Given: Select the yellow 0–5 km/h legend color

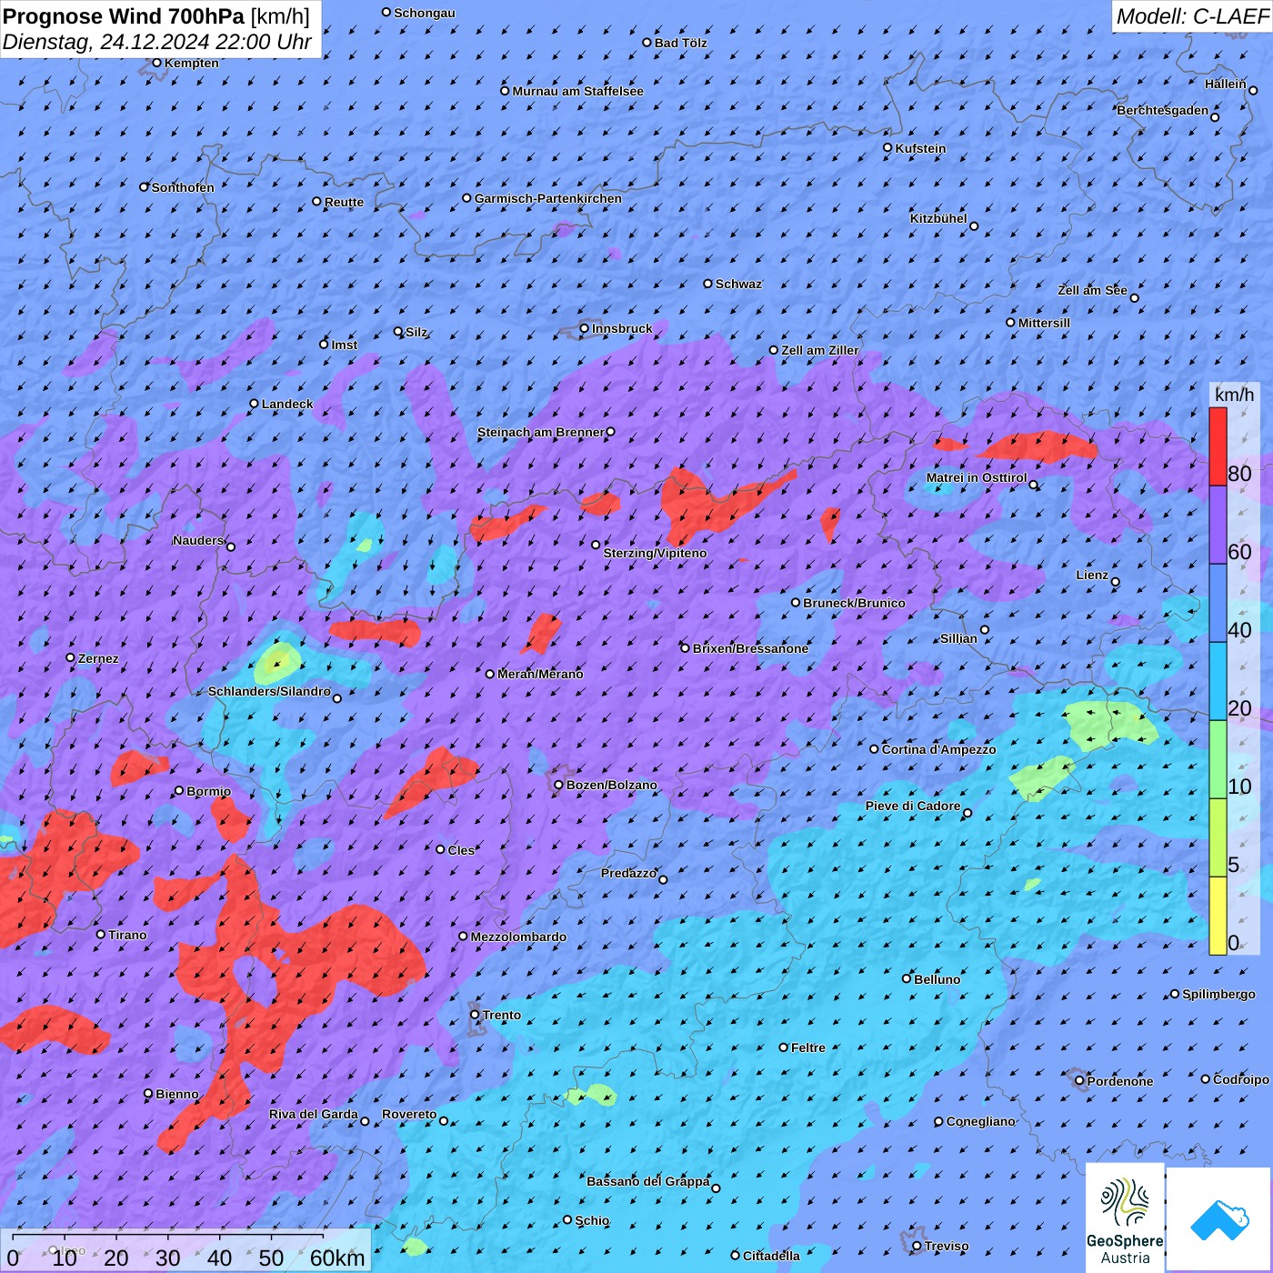Looking at the screenshot, I should tap(1218, 916).
